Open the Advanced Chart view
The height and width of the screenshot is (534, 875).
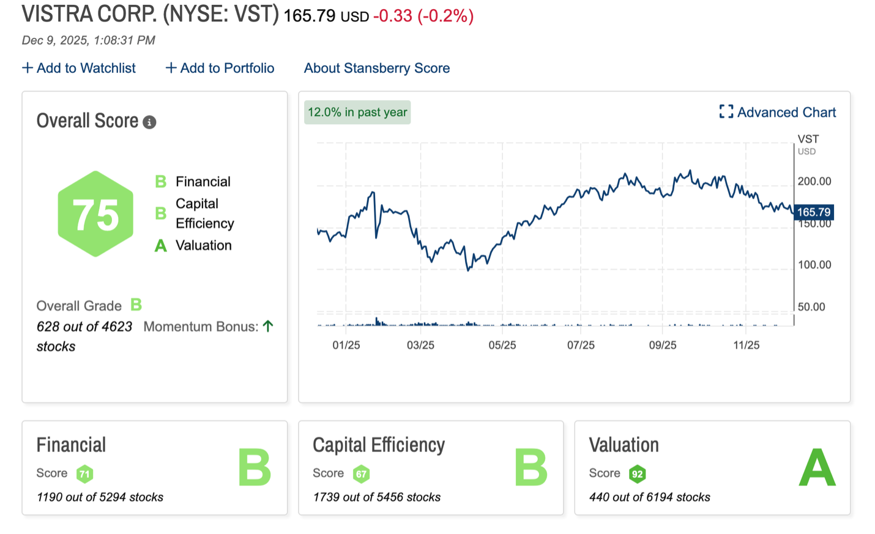point(786,113)
